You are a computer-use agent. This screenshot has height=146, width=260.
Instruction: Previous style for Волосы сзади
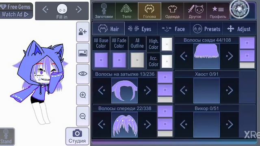[x=184, y=56]
